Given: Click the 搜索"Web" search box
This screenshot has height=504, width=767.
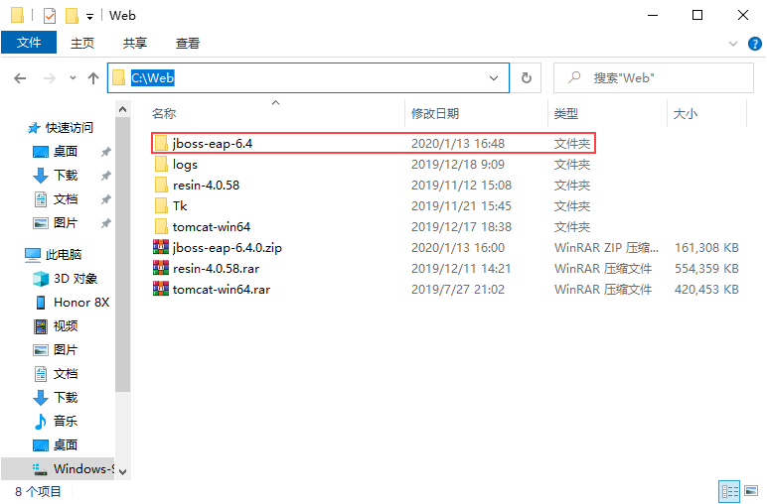Looking at the screenshot, I should coord(654,77).
